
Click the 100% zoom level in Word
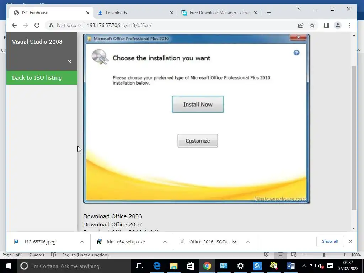click(x=355, y=255)
